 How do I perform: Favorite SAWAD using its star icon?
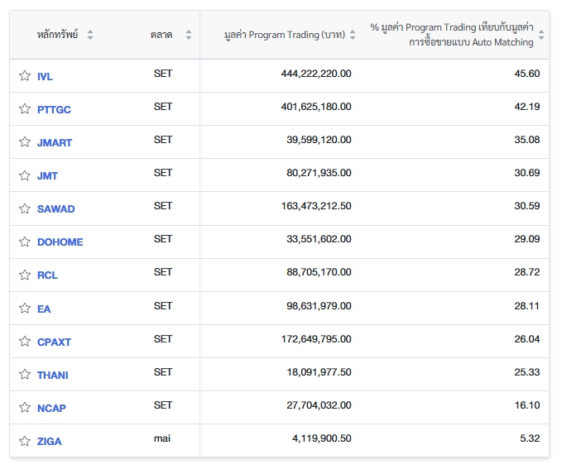25,208
